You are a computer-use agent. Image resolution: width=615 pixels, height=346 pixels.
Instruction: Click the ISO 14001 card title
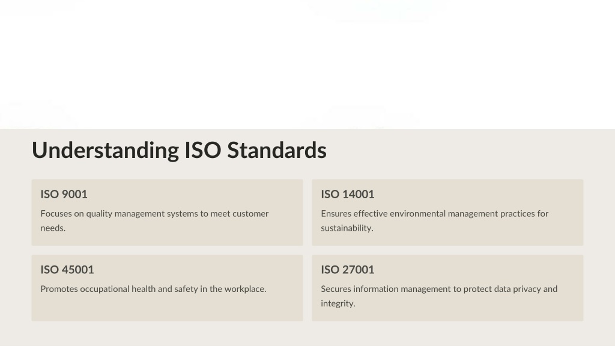[348, 194]
